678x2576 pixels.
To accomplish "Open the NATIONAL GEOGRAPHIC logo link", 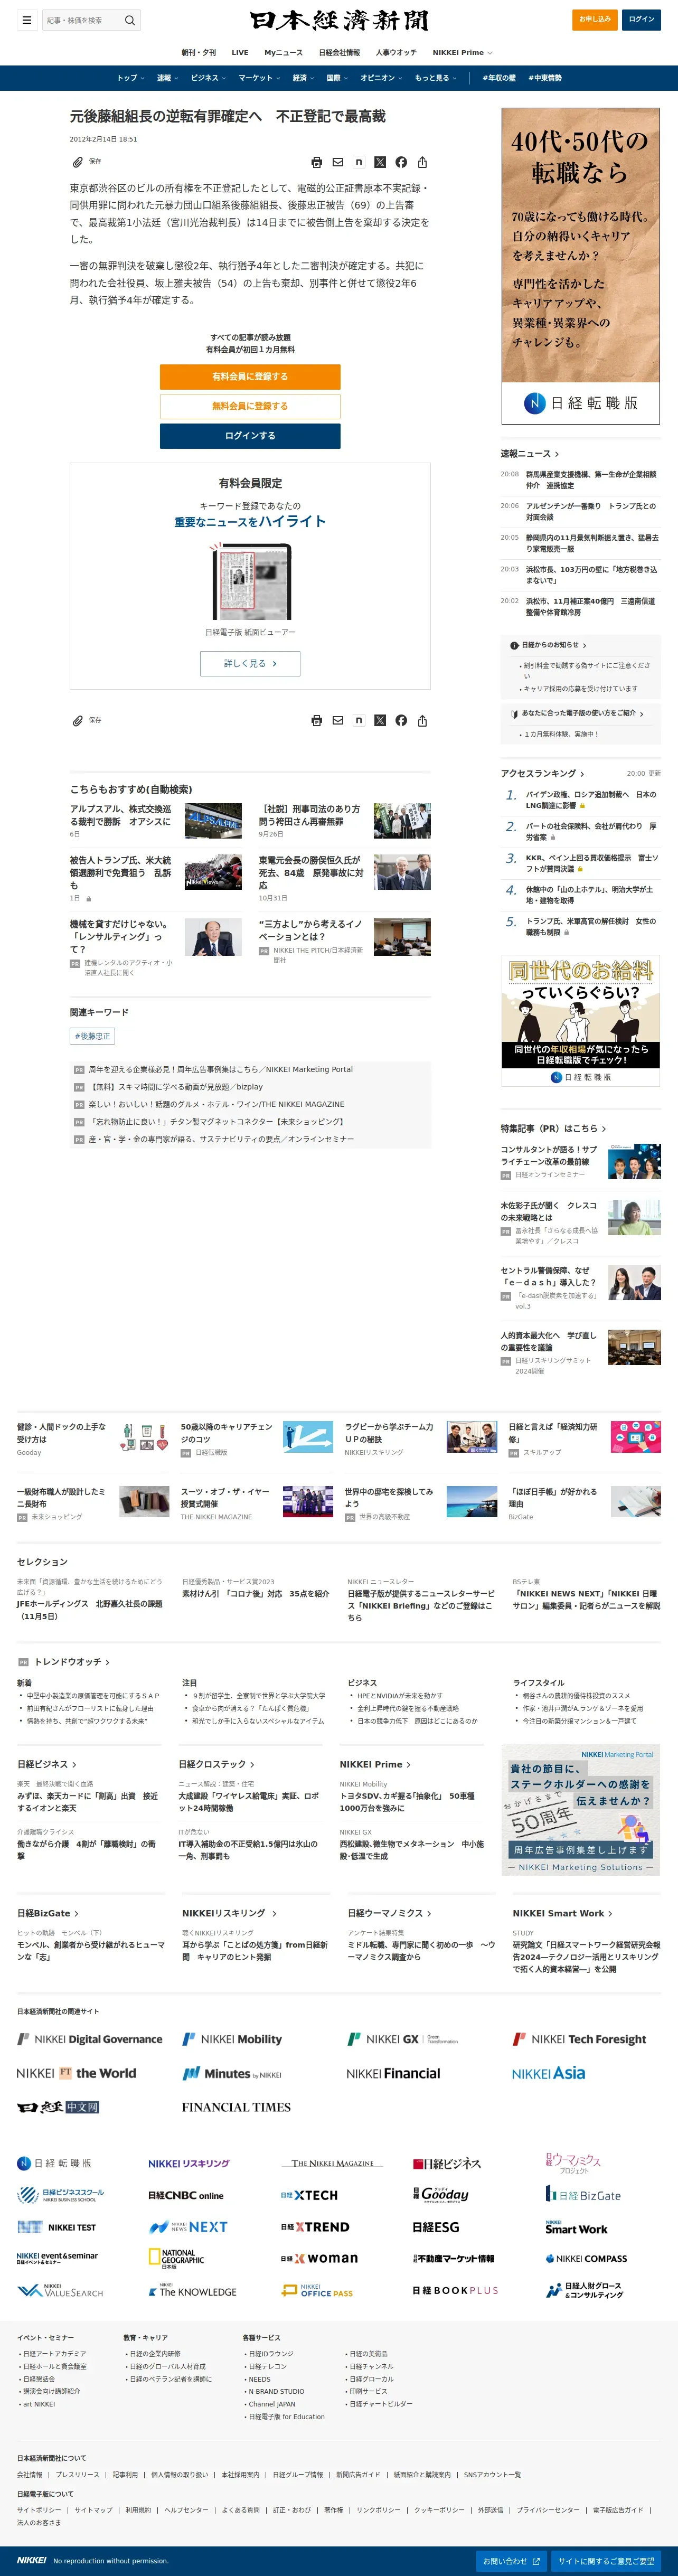I will point(176,2259).
